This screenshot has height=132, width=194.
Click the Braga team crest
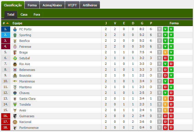click(x=15, y=52)
